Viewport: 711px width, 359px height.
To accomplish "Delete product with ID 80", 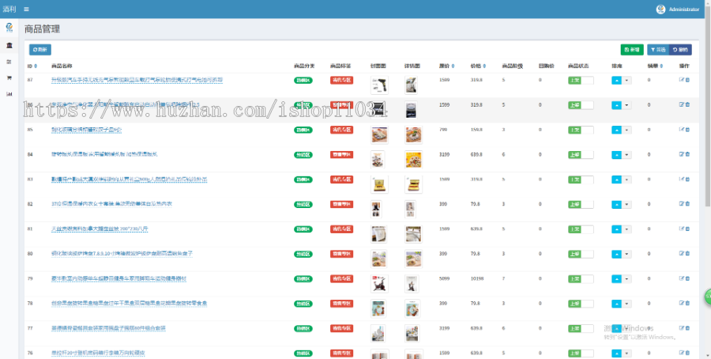I will tap(687, 253).
